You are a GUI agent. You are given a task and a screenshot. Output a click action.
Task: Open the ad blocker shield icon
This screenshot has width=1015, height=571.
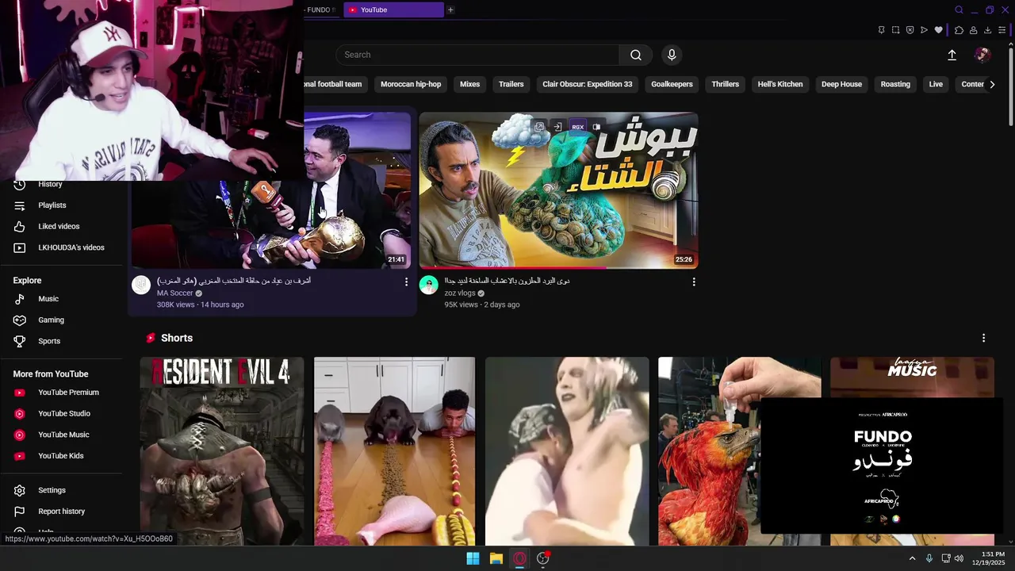tap(910, 30)
